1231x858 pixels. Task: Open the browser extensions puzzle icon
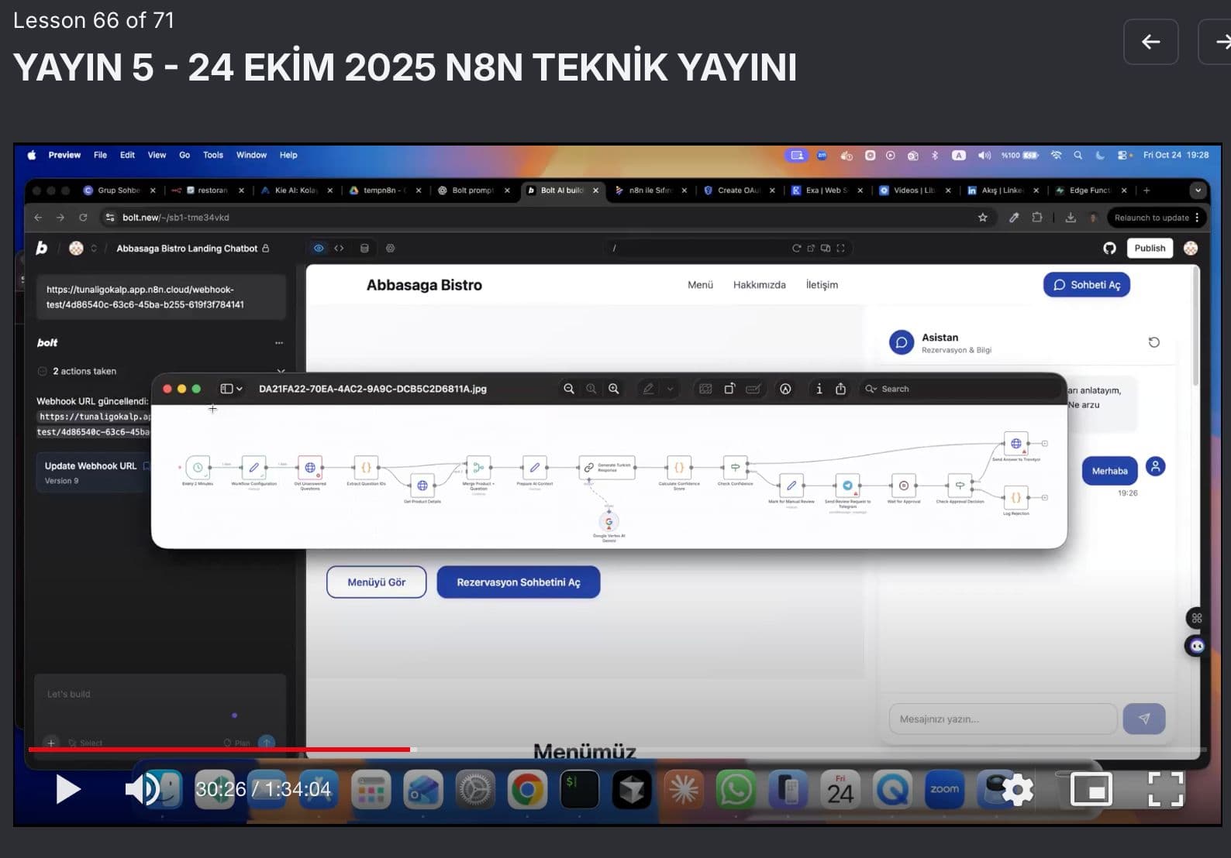[x=1037, y=218]
